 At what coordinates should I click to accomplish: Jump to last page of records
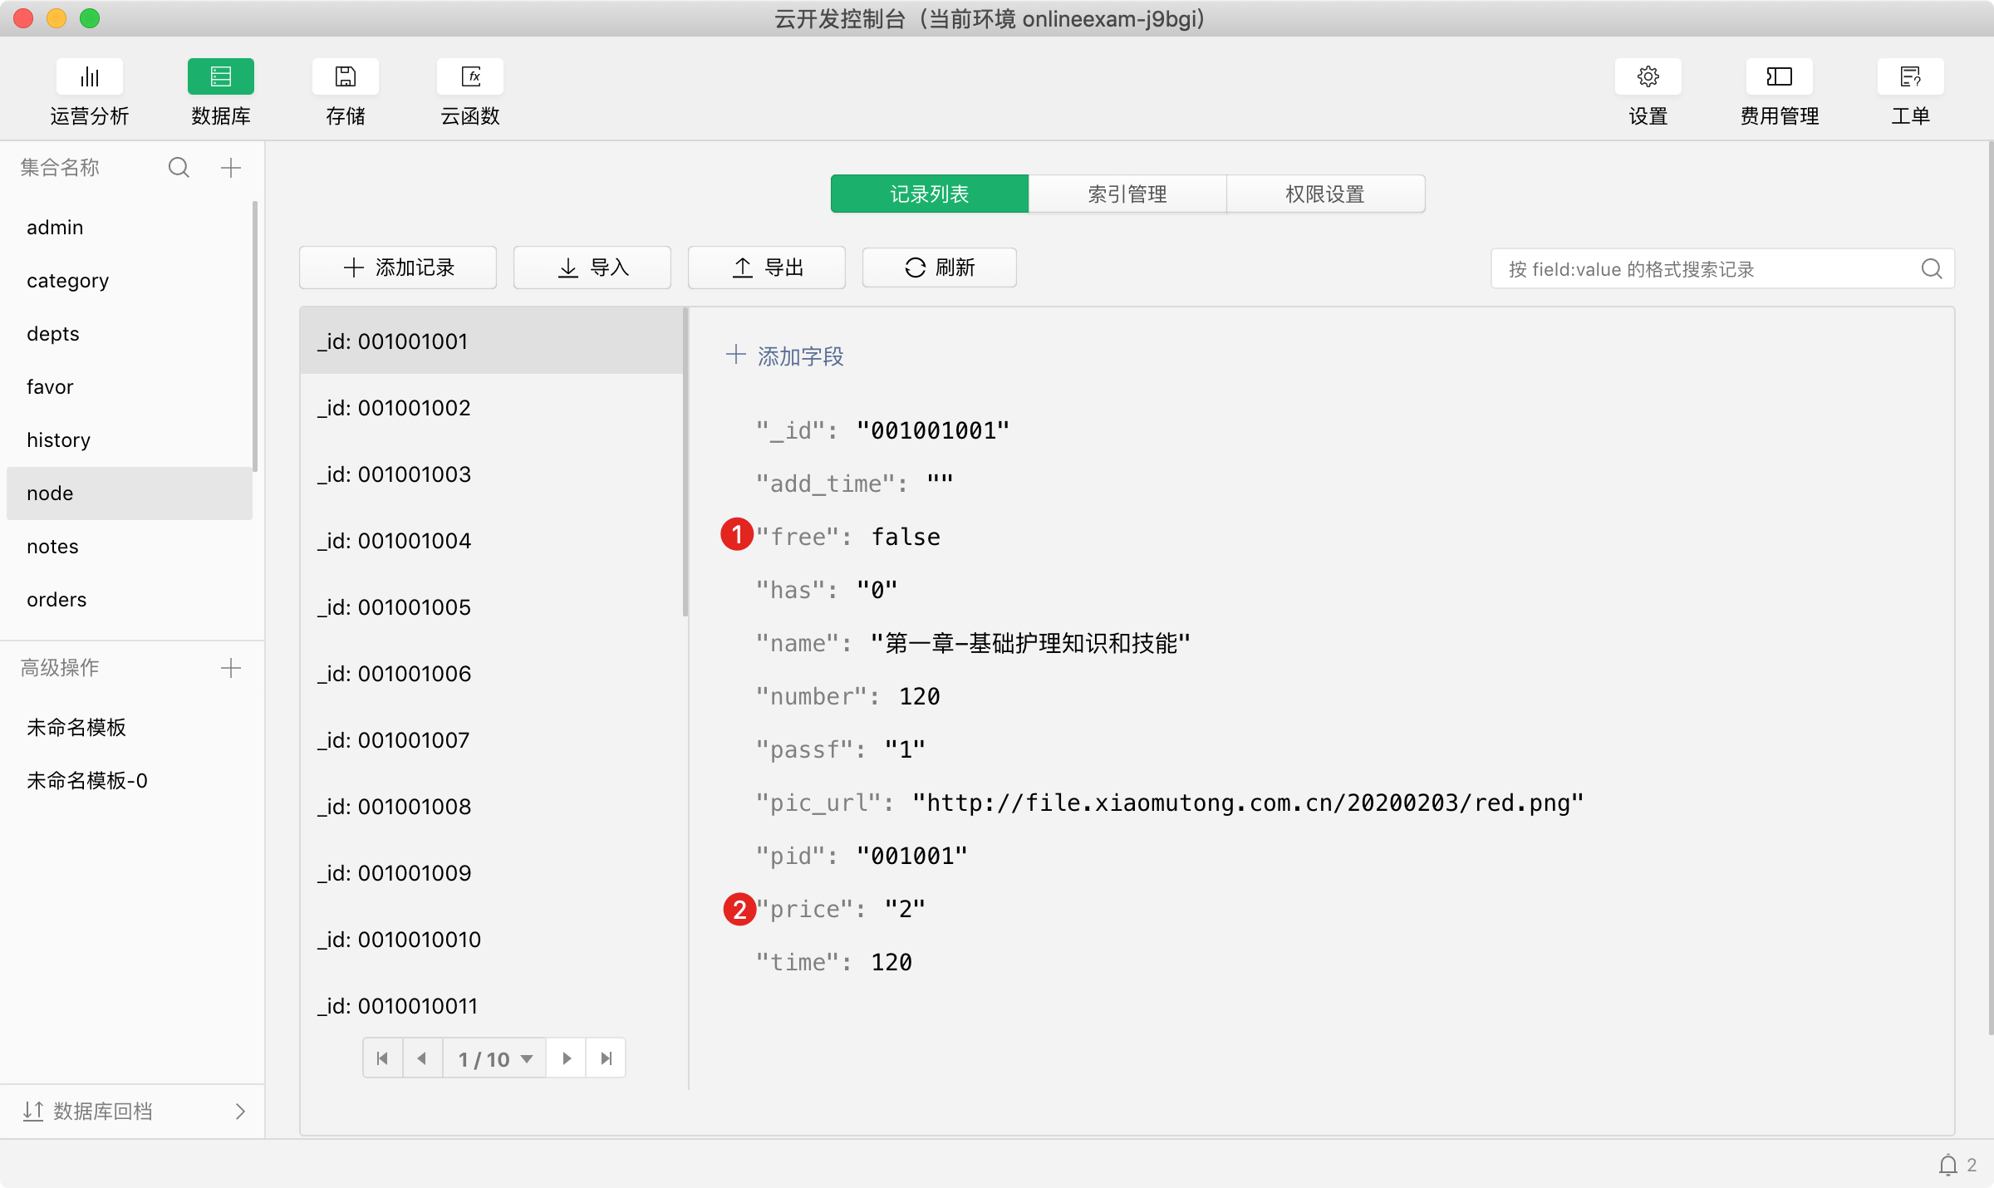(x=606, y=1058)
